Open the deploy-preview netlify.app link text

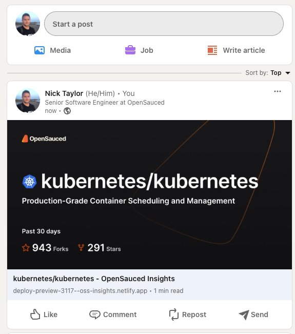pos(80,291)
